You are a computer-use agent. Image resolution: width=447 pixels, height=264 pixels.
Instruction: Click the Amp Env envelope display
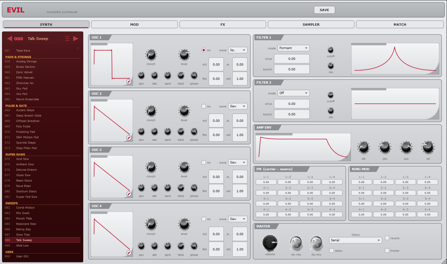[303, 147]
